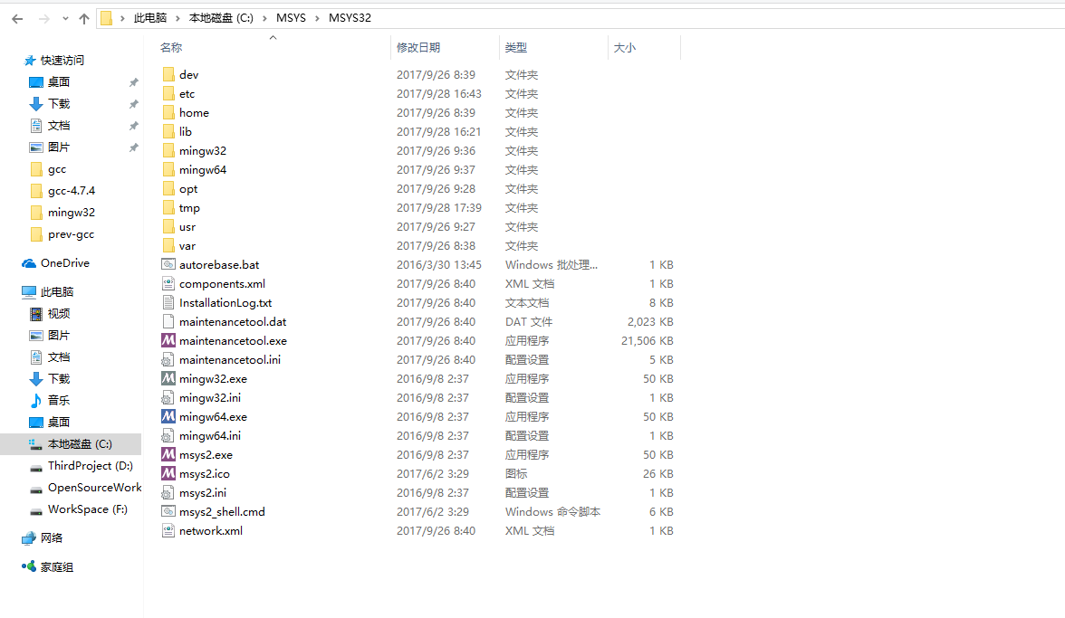This screenshot has width=1065, height=618.
Task: Go up one folder level arrow
Action: coord(84,18)
